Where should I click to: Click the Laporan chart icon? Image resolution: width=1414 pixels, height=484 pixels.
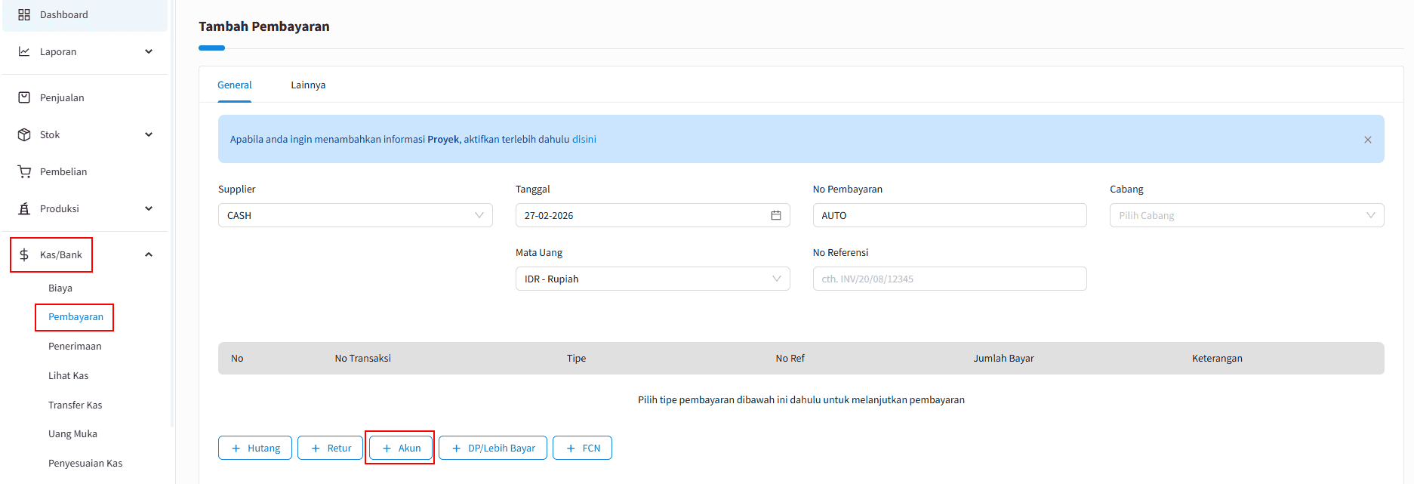point(24,51)
